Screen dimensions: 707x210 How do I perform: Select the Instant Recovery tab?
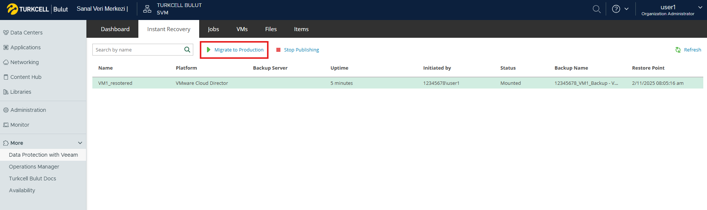[169, 29]
